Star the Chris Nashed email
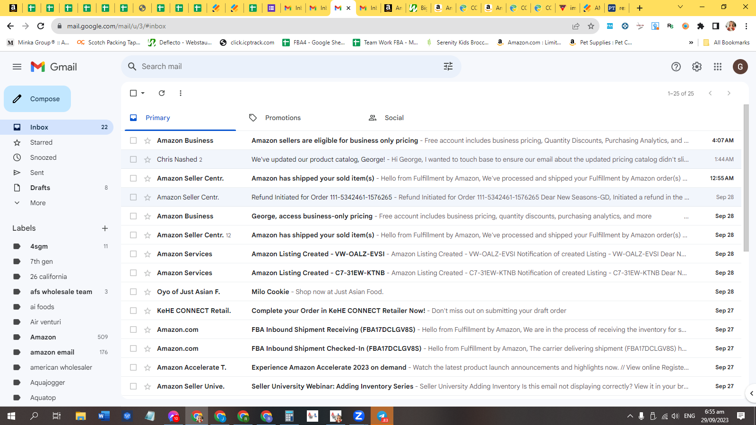 pos(148,159)
